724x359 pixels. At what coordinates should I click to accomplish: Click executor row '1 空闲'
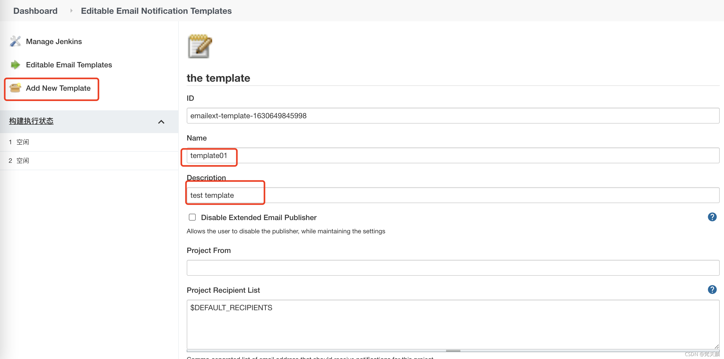tap(89, 142)
